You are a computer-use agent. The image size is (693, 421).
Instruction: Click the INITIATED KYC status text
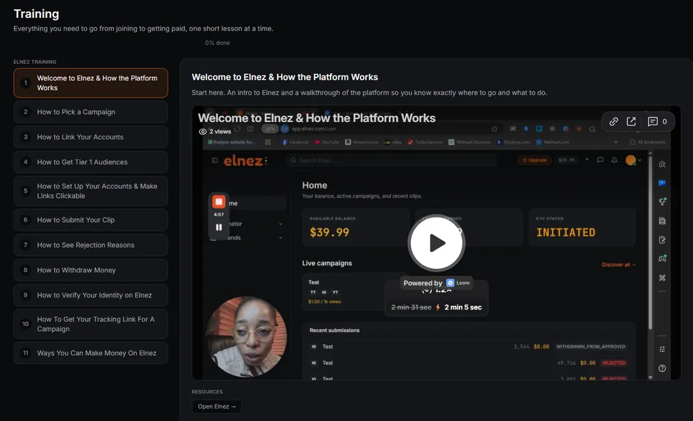(x=565, y=233)
